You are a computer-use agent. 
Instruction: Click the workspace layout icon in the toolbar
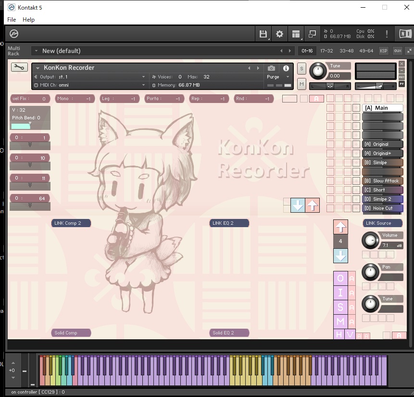coord(296,34)
